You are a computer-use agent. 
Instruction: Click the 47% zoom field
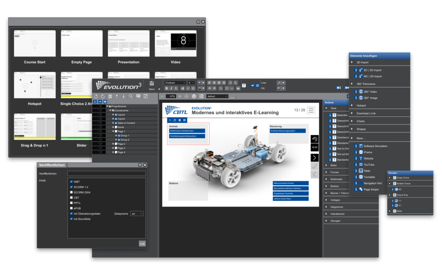click(171, 96)
